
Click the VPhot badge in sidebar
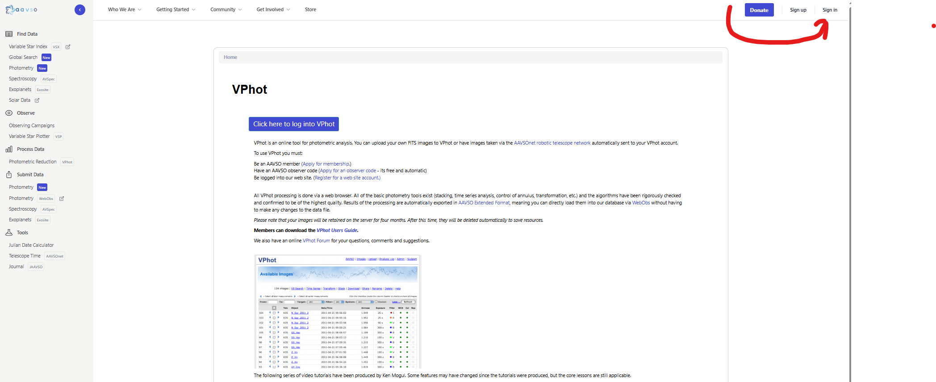pos(67,162)
